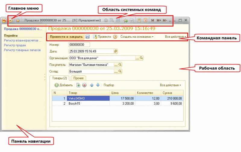Open date picker next to Дата field
Screen dimensions: 241x152
(x=116, y=51)
